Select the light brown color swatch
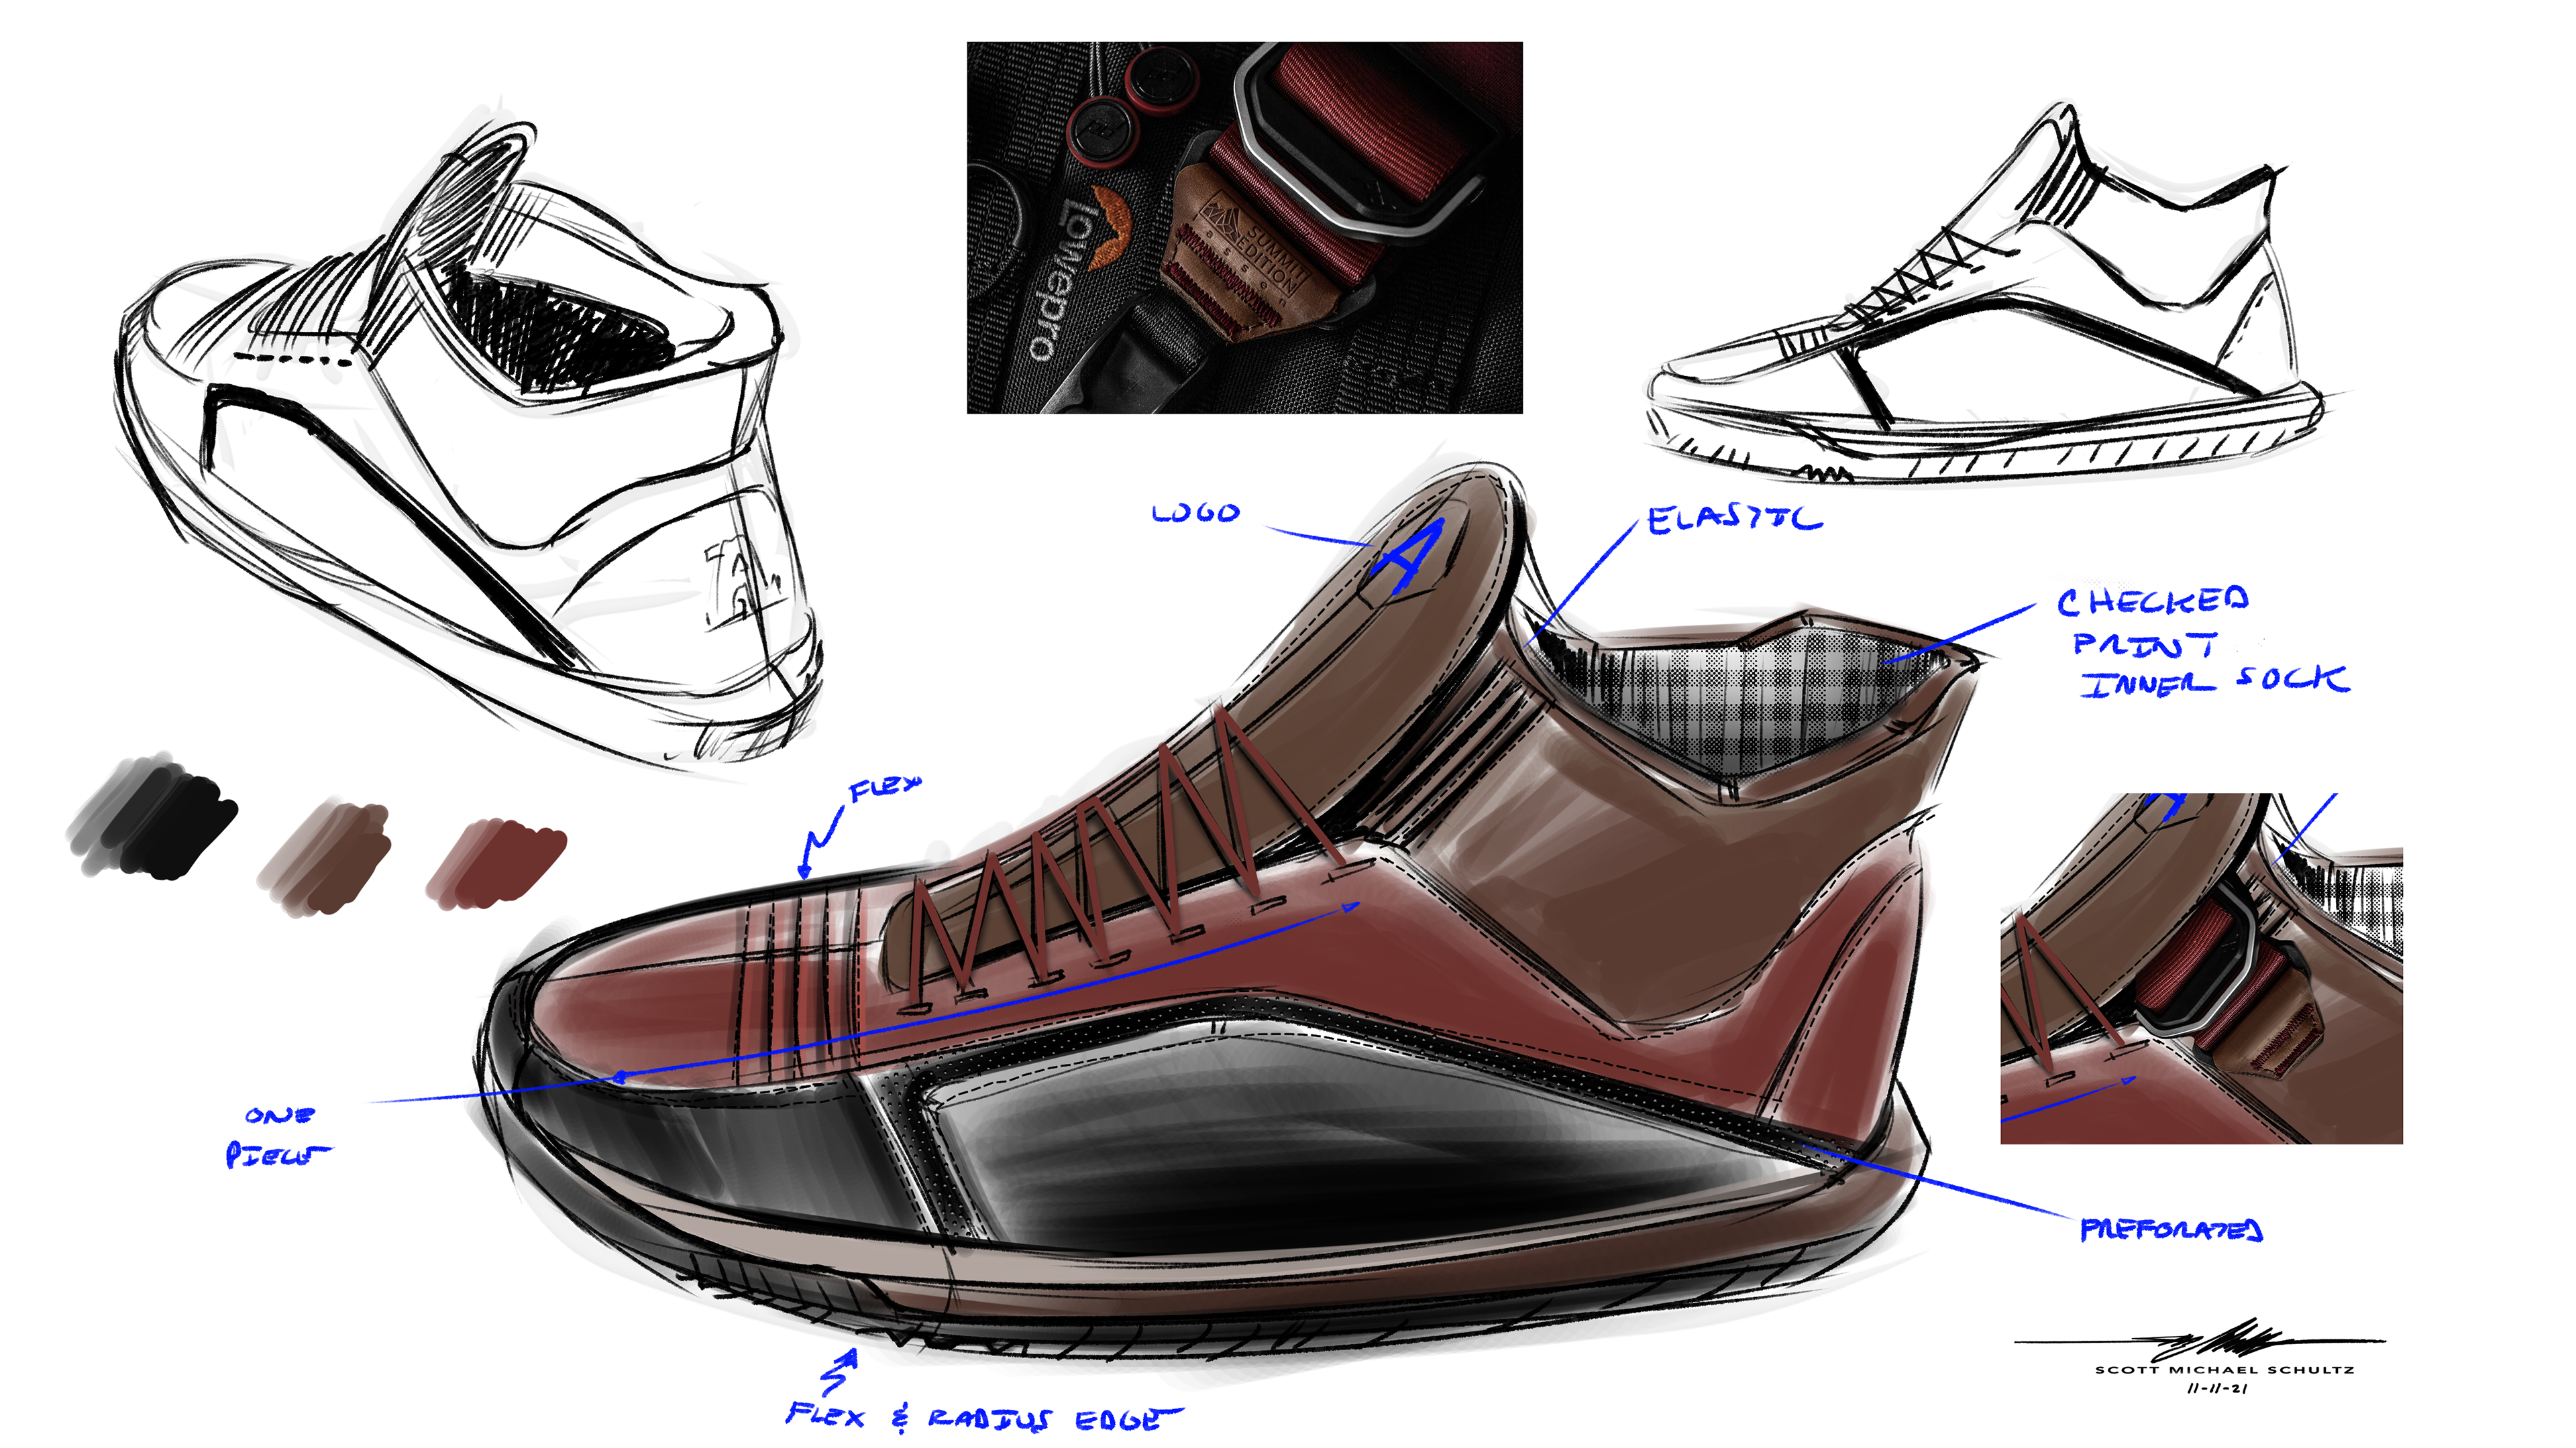 pyautogui.click(x=325, y=857)
